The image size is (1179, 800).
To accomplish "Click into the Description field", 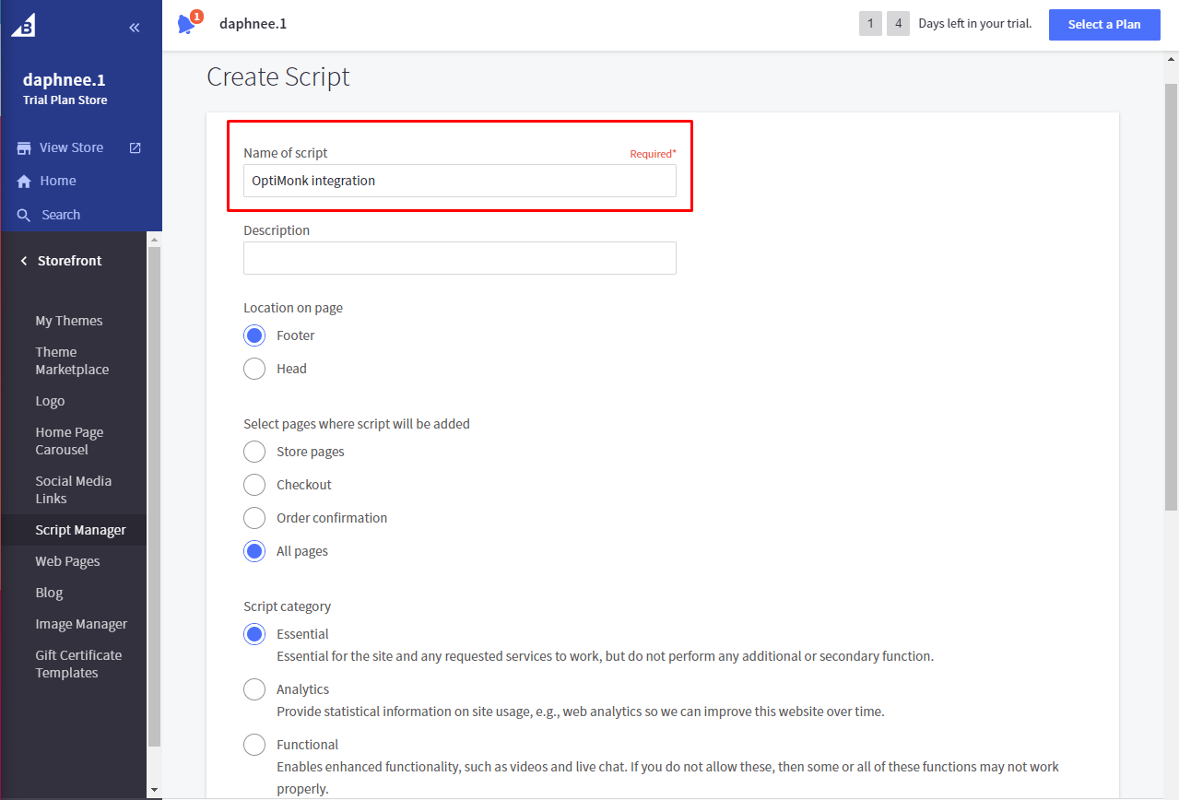I will [460, 258].
